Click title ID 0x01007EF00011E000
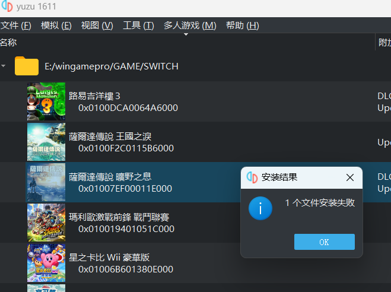391x292 pixels. 125,189
